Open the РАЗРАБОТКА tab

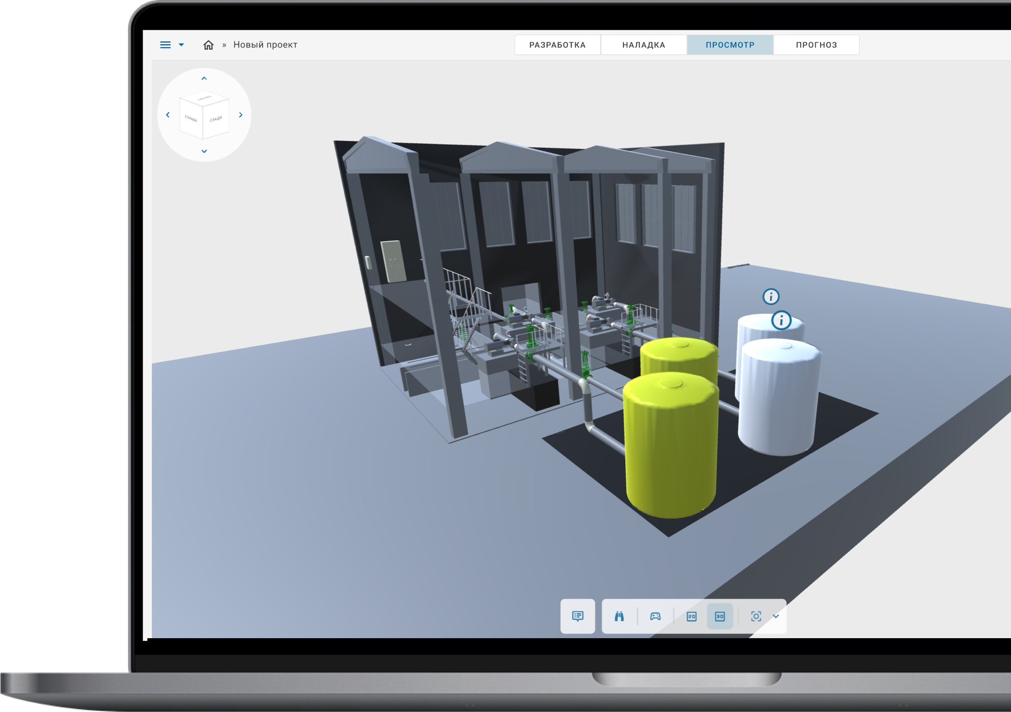pos(557,45)
